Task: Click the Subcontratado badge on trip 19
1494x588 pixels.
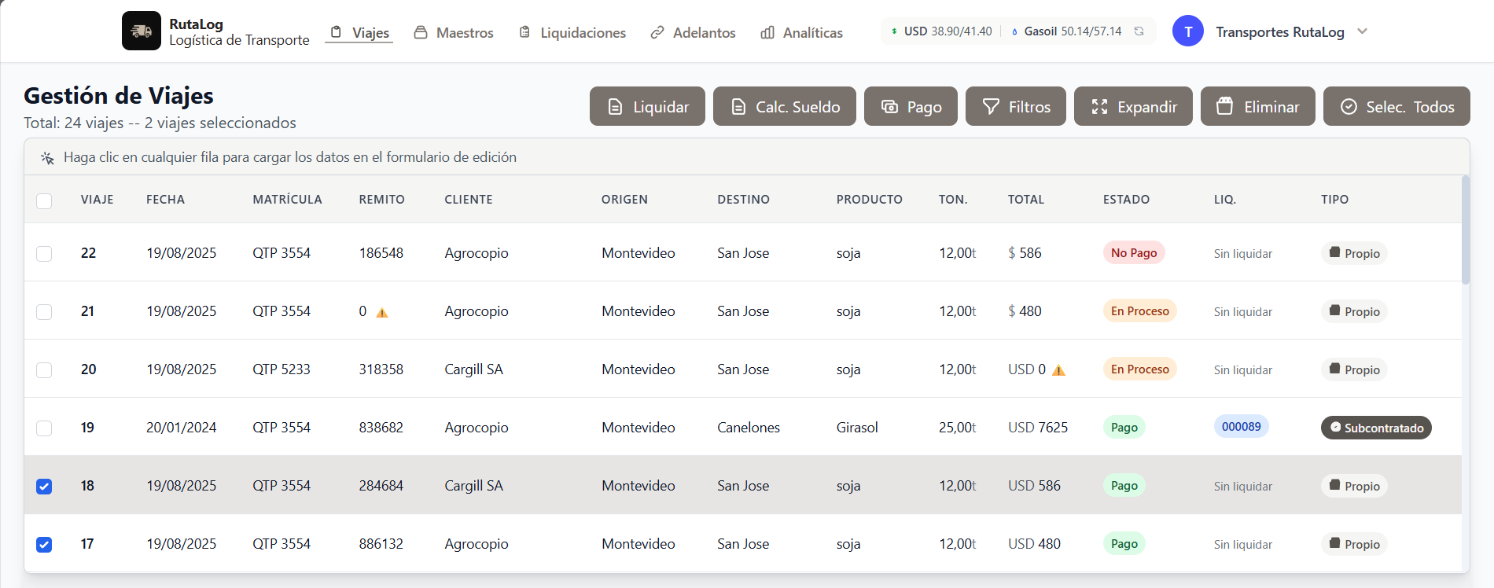Action: tap(1376, 428)
